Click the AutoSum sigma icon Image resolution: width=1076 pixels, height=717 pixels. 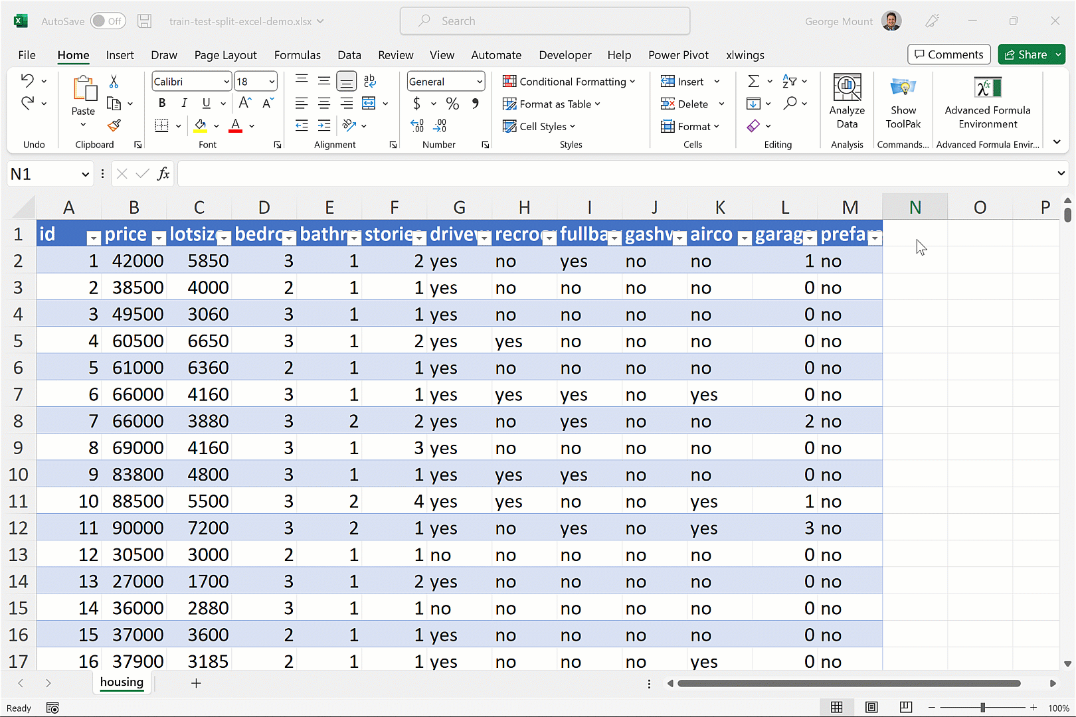pos(753,82)
